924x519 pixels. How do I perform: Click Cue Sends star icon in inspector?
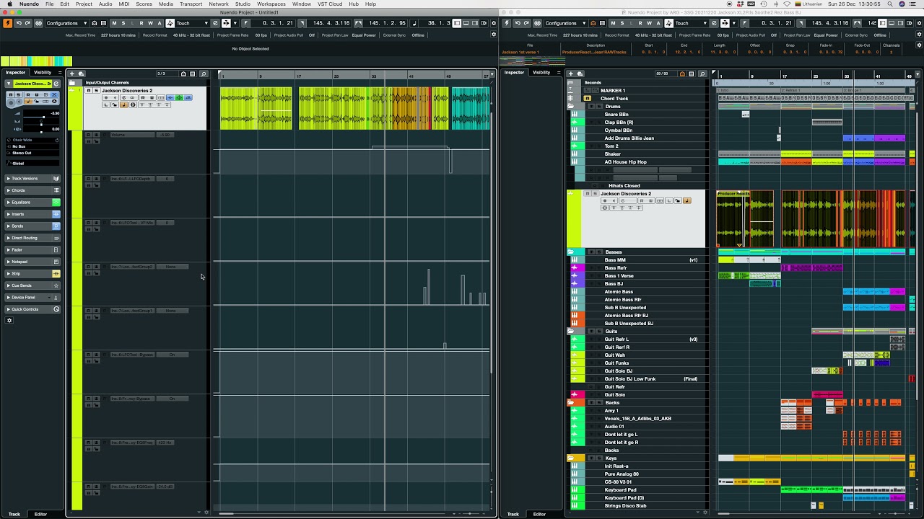click(56, 285)
